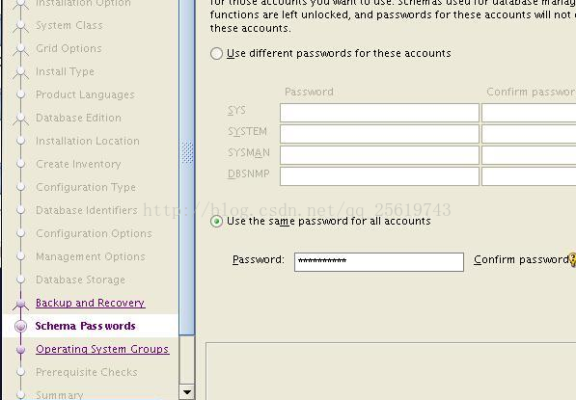Open the Backup and Recovery step
This screenshot has height=400, width=576.
pos(91,303)
